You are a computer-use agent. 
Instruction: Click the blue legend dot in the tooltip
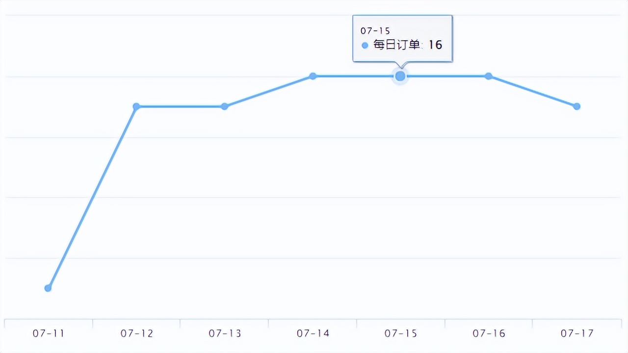click(x=365, y=45)
